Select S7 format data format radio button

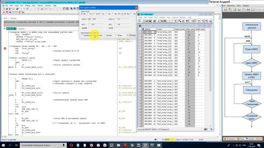[x=127, y=35]
